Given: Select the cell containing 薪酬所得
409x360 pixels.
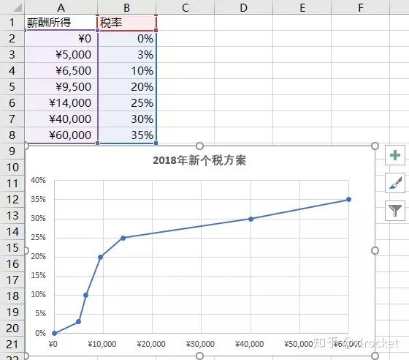Looking at the screenshot, I should [61, 23].
